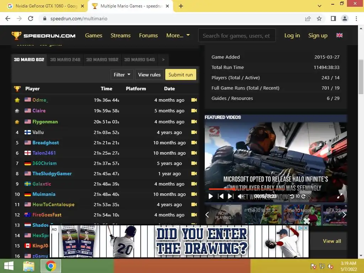The image size is (364, 273).
Task: Open the video icon for Vallu's run
Action: (194, 132)
